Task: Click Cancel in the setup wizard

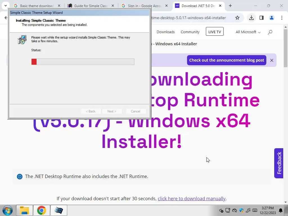Action: (136, 111)
